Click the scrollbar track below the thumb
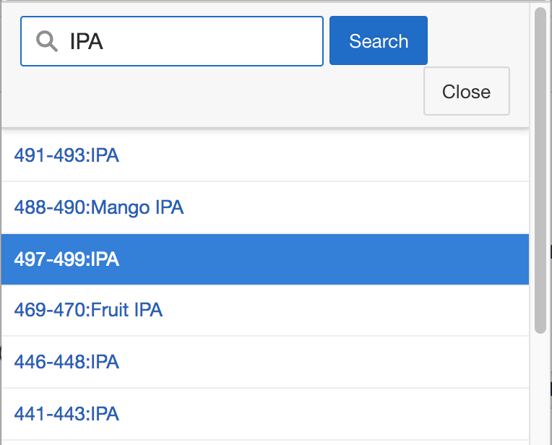This screenshot has width=552, height=445. coord(540,390)
